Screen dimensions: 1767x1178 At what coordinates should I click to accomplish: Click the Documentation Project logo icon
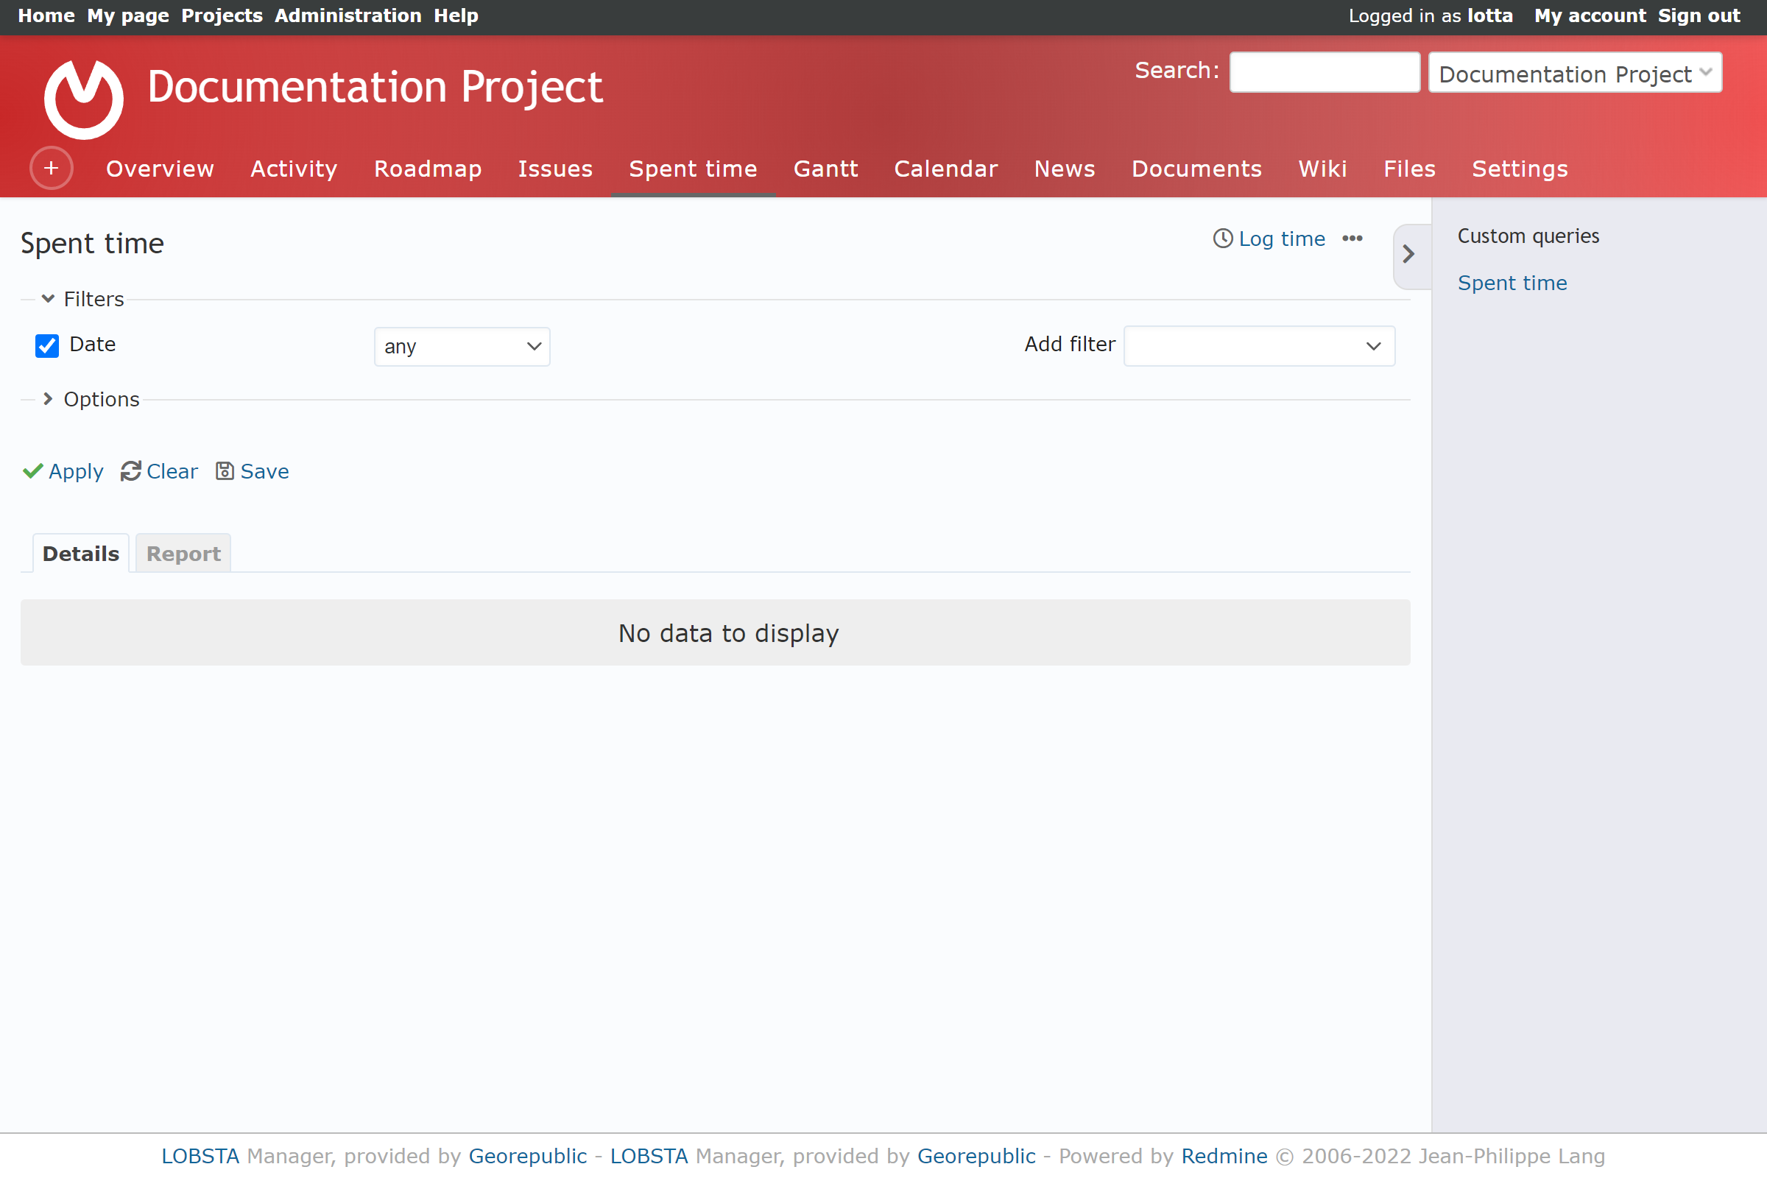83,99
